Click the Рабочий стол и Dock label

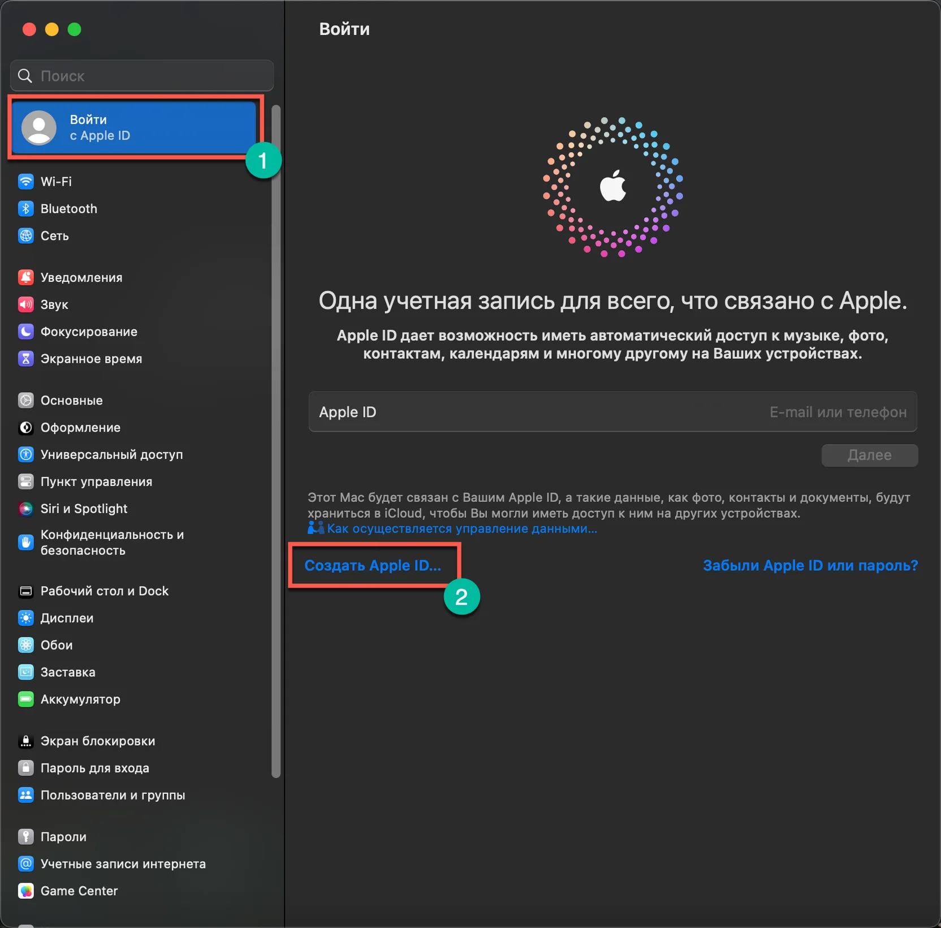tap(105, 591)
